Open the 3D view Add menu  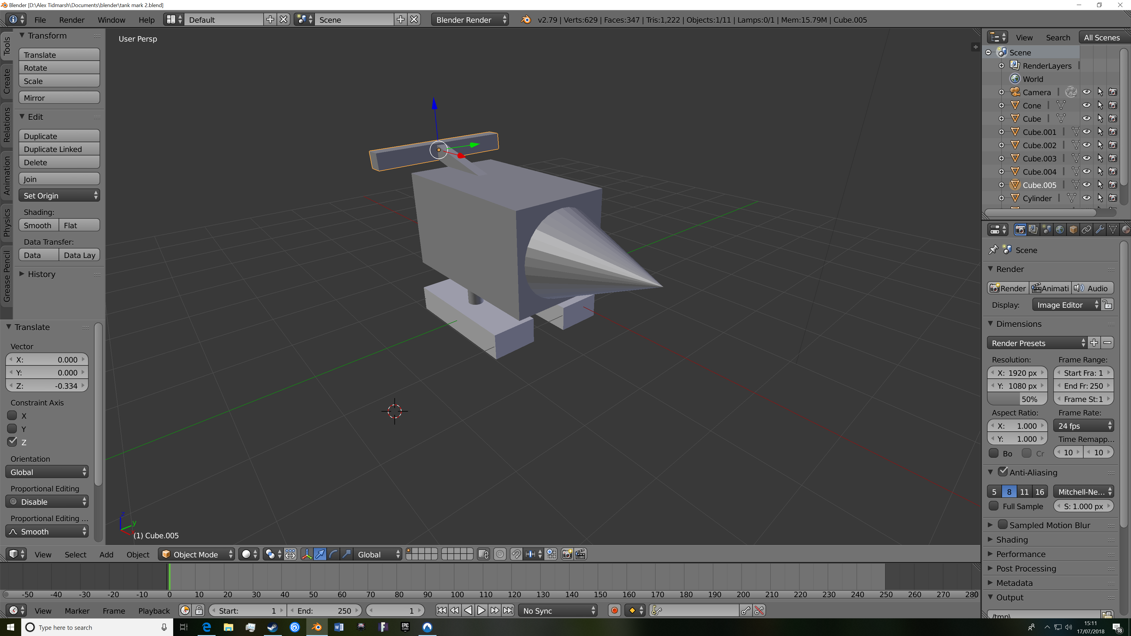tap(106, 554)
